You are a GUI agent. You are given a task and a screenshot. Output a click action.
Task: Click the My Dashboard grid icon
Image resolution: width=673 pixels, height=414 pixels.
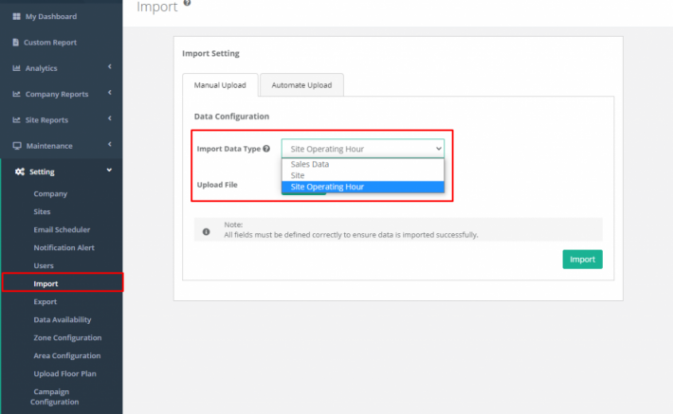coord(16,16)
